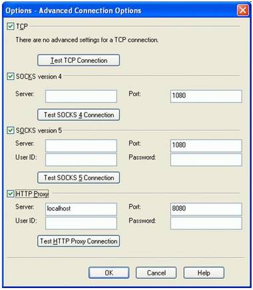This screenshot has height=290, width=253.
Task: Close the Advanced Connection Options dialog
Action: click(x=243, y=10)
